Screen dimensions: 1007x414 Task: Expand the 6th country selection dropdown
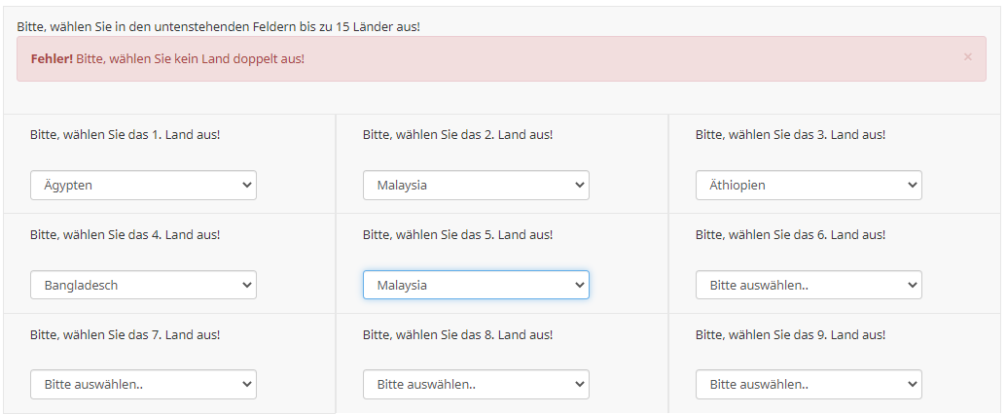point(809,285)
